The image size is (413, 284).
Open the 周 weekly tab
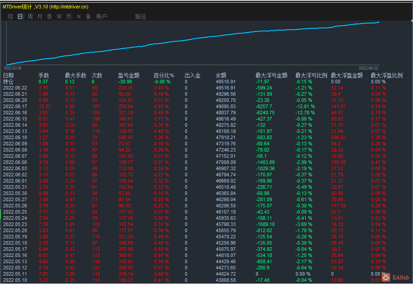tap(30, 16)
